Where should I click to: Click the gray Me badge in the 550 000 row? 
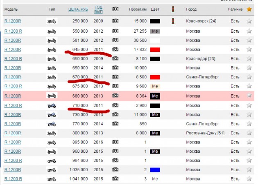(x=155, y=31)
